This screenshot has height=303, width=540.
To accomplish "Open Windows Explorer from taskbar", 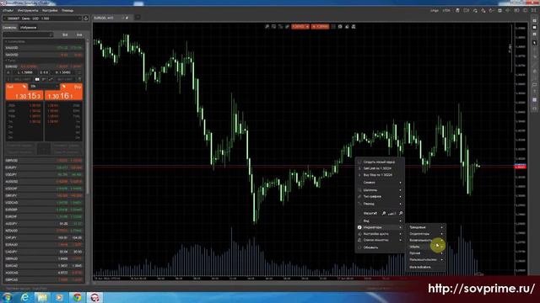I will click(42, 297).
